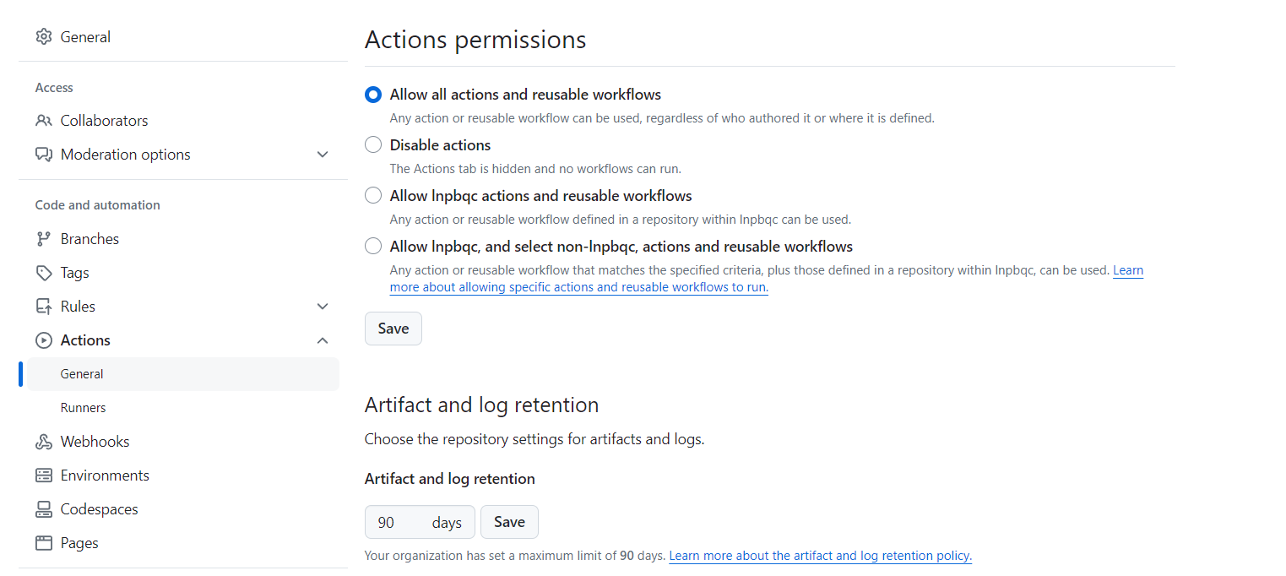
Task: Expand the Rules section chevron
Action: [323, 307]
